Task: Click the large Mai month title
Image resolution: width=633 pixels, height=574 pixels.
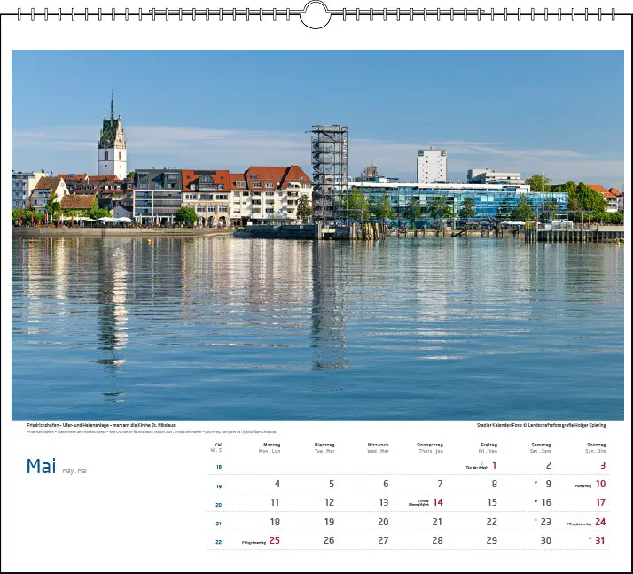Action: pyautogui.click(x=41, y=466)
